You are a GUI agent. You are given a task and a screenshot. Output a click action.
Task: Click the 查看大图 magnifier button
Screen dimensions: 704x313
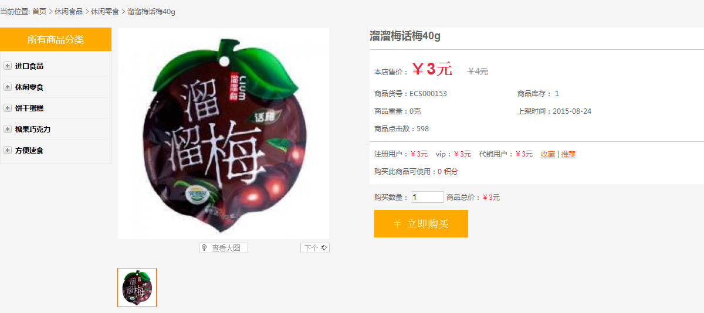(224, 248)
